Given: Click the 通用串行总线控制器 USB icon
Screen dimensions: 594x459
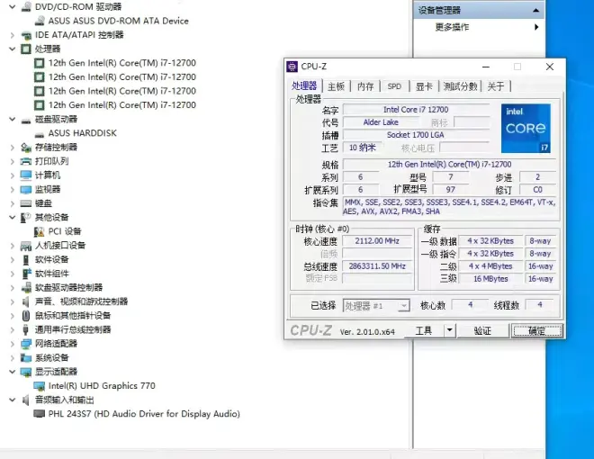Looking at the screenshot, I should (26, 329).
